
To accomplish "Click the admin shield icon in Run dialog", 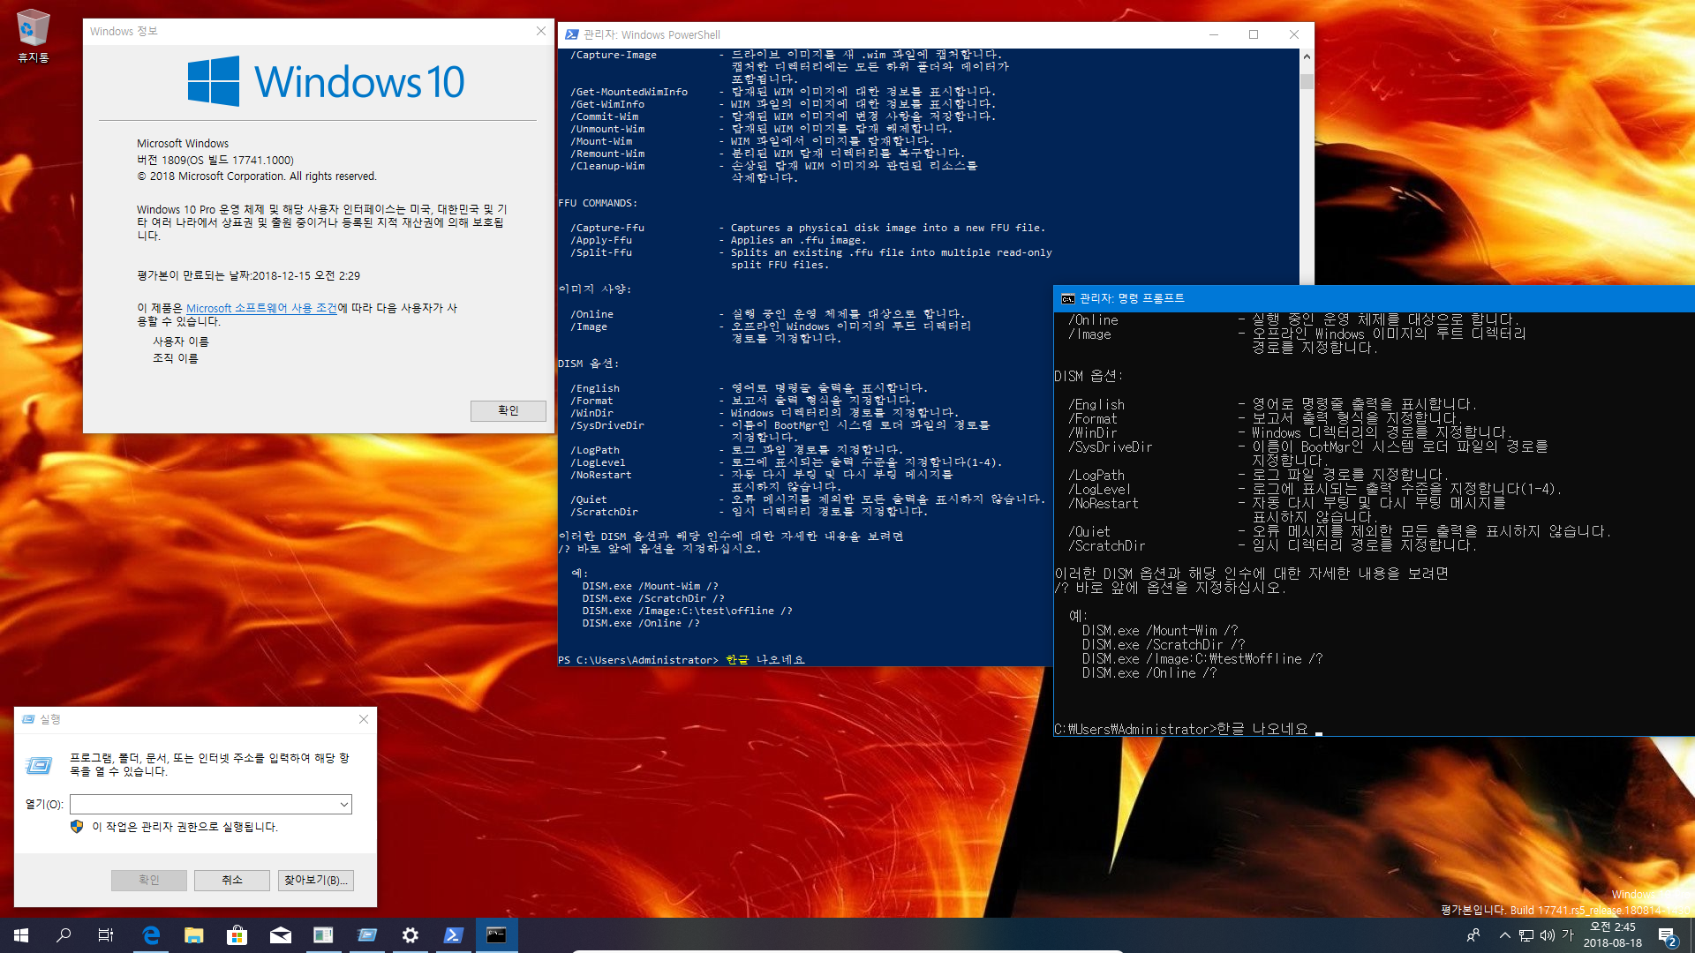I will coord(77,827).
